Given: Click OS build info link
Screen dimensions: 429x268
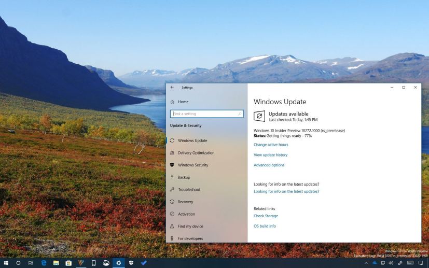Looking at the screenshot, I should (x=265, y=226).
